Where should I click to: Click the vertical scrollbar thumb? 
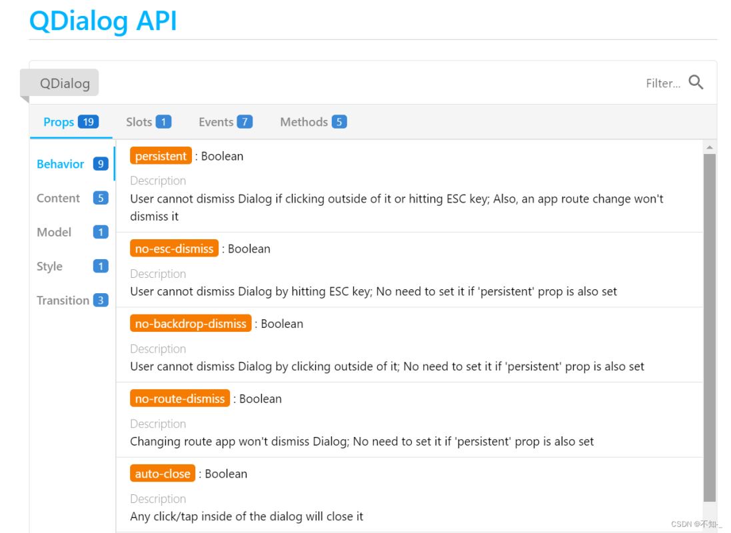710,326
